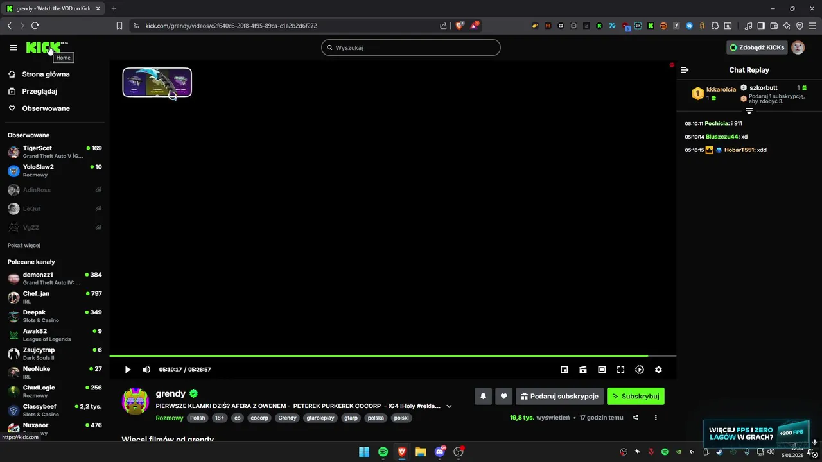
Task: Open grendy channel avatar
Action: tap(136, 401)
